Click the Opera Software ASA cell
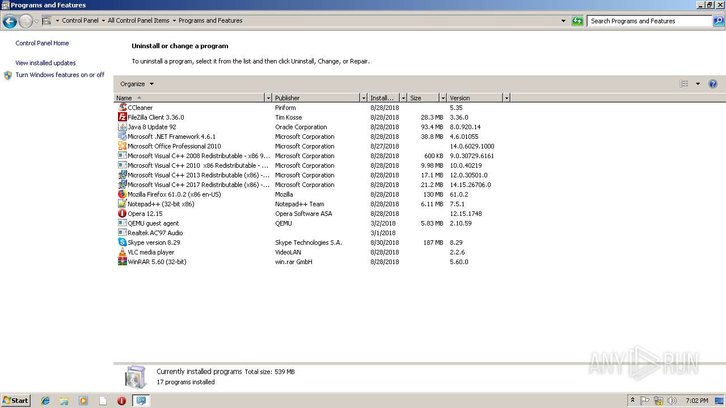726x408 pixels. point(303,214)
